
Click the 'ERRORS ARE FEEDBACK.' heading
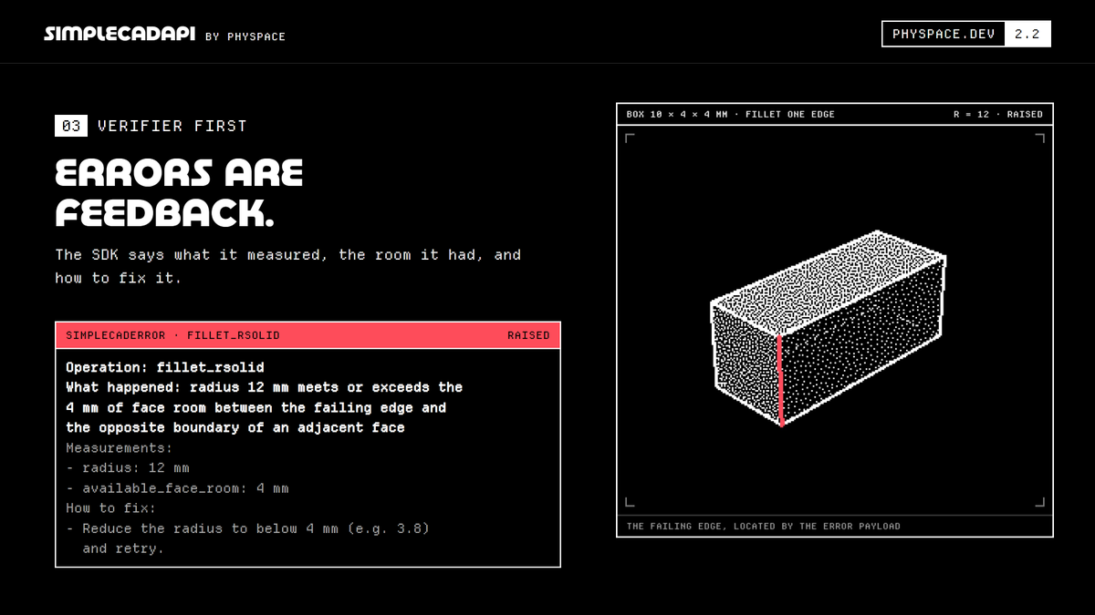click(x=180, y=193)
